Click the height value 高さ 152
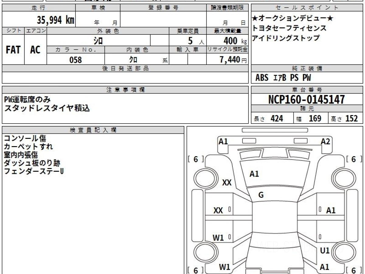The image size is (365, 274). coord(345,118)
